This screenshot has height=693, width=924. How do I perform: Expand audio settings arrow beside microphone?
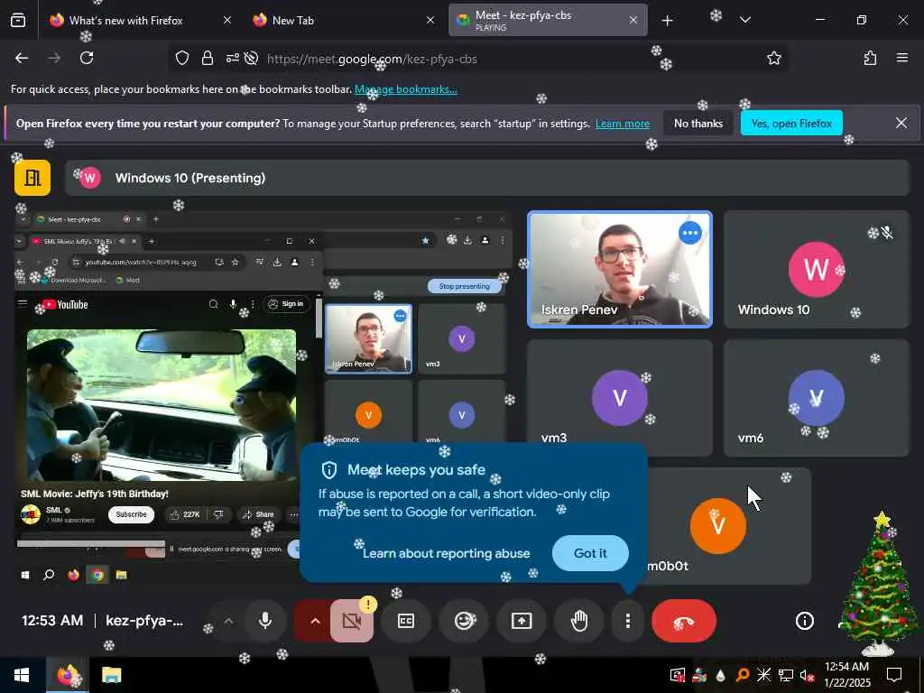pos(228,621)
